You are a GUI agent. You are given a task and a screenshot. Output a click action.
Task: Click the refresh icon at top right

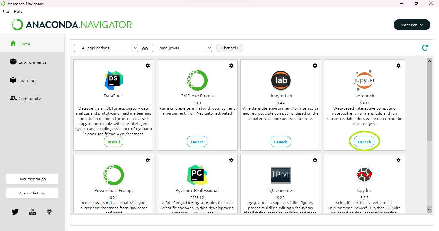click(x=425, y=48)
